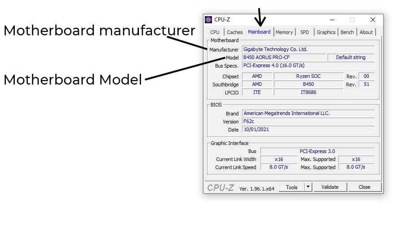Switch to the CPU tab
This screenshot has width=402, height=225.
click(x=215, y=32)
